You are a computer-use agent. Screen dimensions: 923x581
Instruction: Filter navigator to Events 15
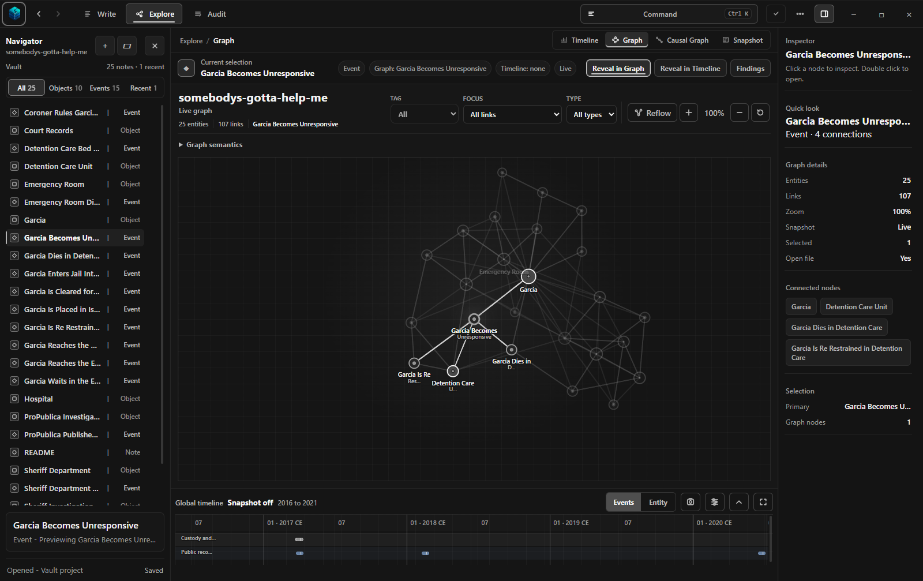104,88
